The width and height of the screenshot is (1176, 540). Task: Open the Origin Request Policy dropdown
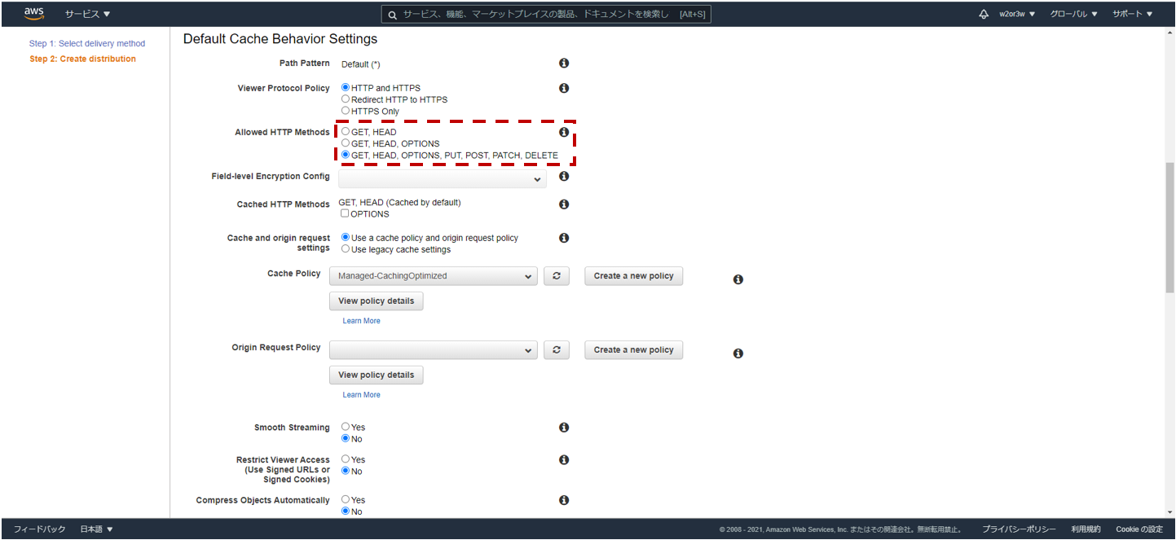click(433, 350)
